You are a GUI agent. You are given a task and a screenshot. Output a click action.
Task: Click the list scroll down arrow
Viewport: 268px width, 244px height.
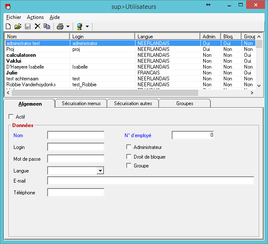259,86
